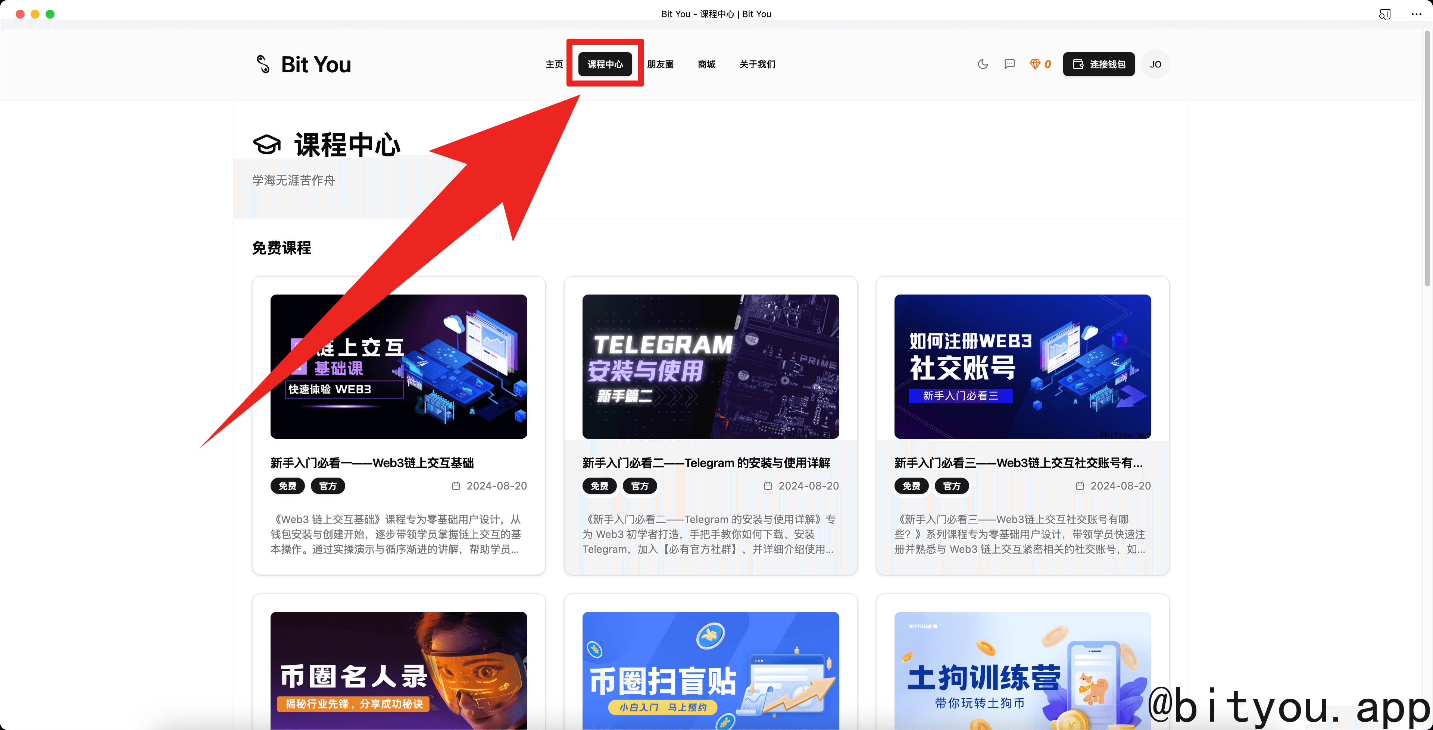Click 免费 tag on Telegram course card
Screen dimensions: 1433x730
[599, 486]
